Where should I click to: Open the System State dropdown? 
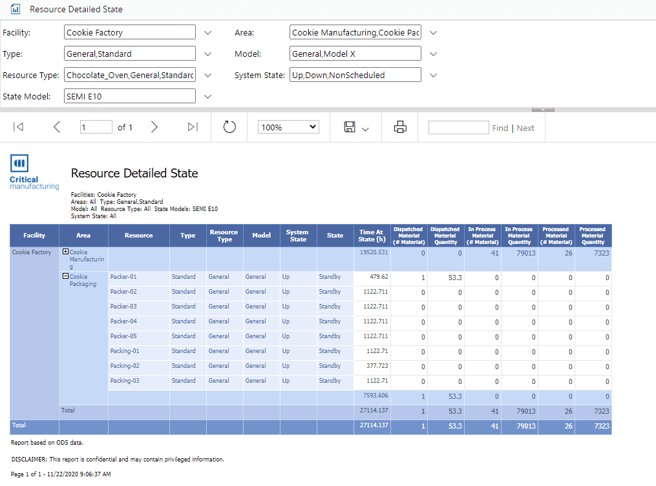click(434, 76)
